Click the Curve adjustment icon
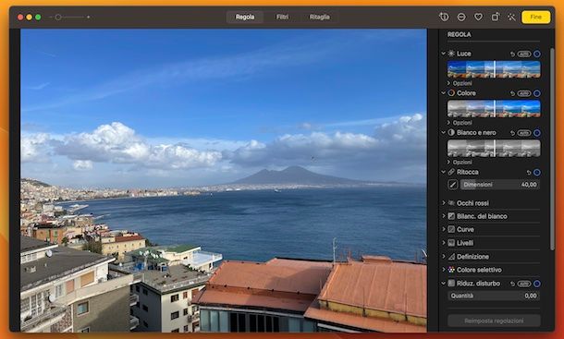Image resolution: width=564 pixels, height=339 pixels. (x=451, y=229)
